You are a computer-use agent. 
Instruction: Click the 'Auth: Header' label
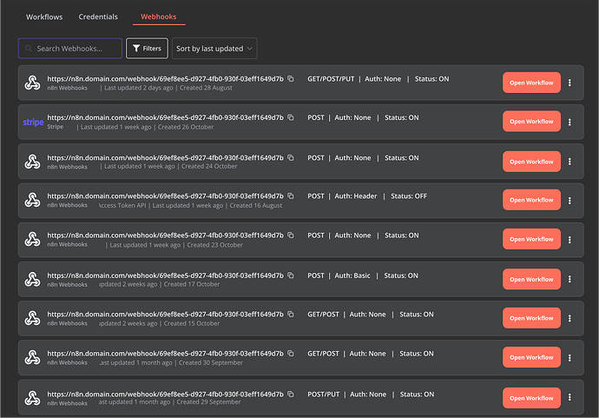[x=356, y=196]
